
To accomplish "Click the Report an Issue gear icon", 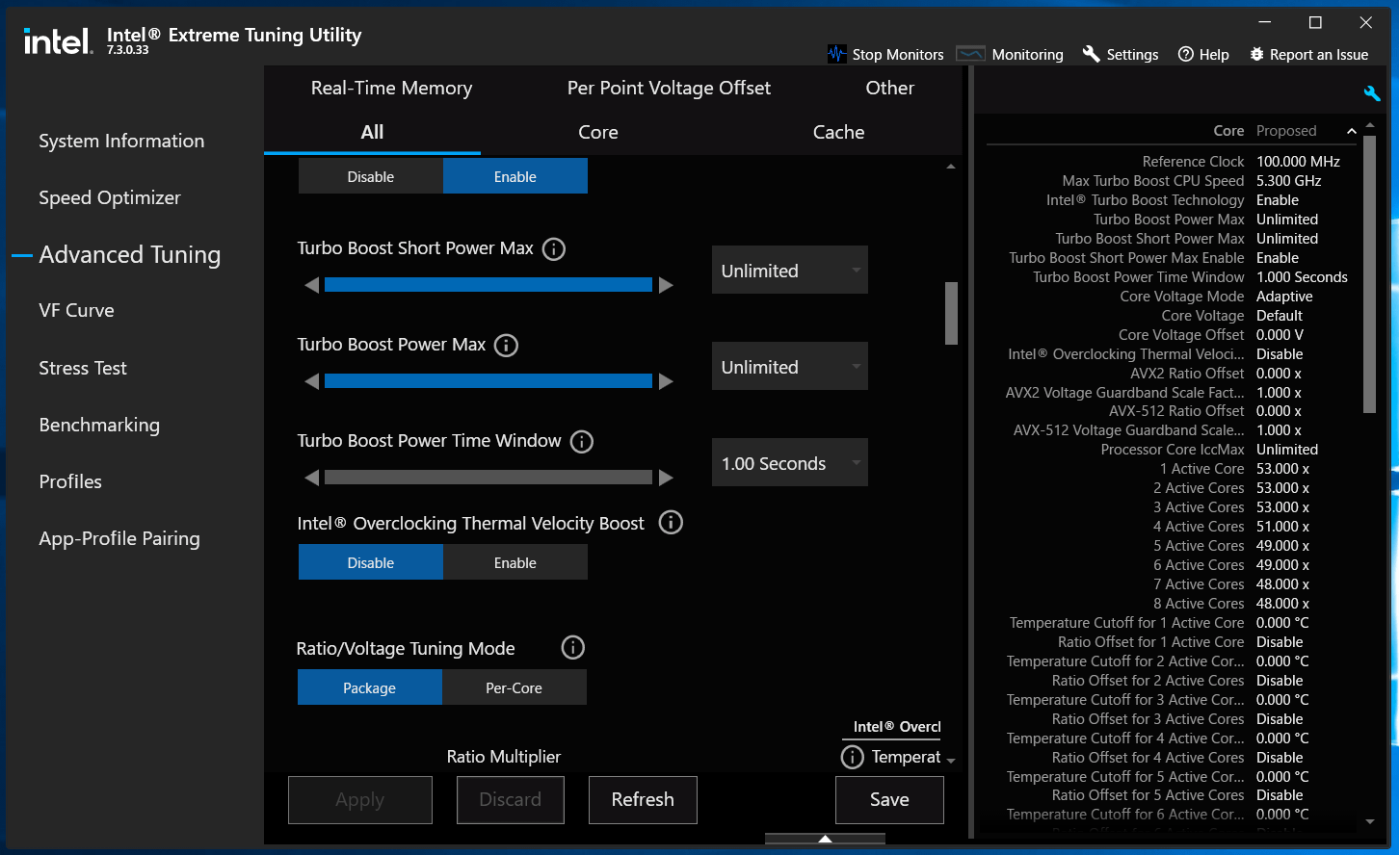I will pyautogui.click(x=1256, y=54).
